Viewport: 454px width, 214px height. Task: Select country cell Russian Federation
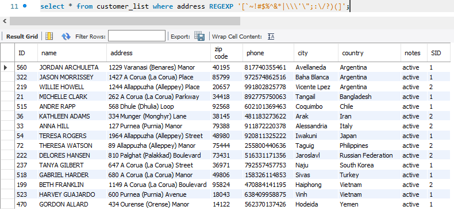pos(370,155)
